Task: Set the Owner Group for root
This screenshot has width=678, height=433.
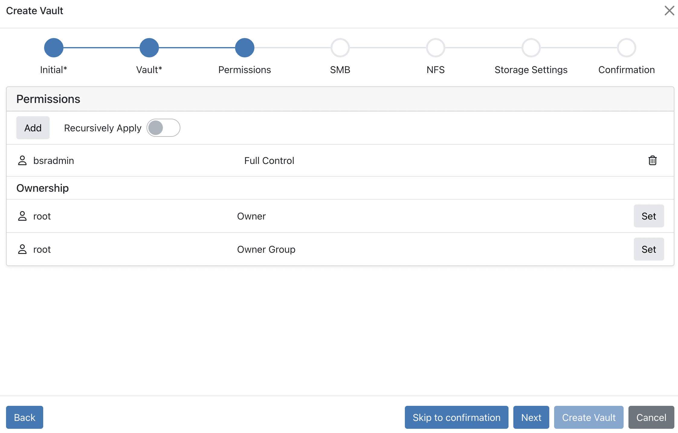Action: pyautogui.click(x=649, y=249)
